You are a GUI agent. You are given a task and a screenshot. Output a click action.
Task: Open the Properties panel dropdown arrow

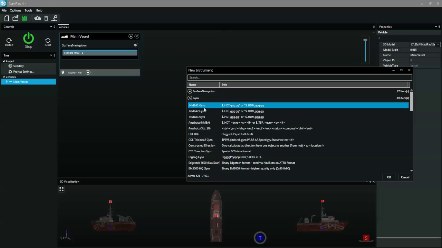[436, 27]
